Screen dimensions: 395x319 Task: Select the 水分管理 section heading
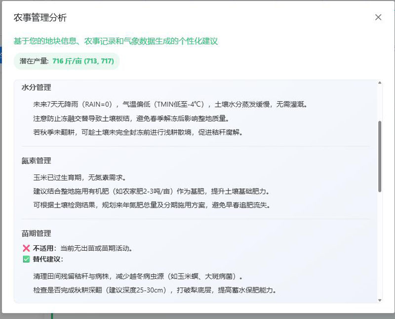click(36, 88)
